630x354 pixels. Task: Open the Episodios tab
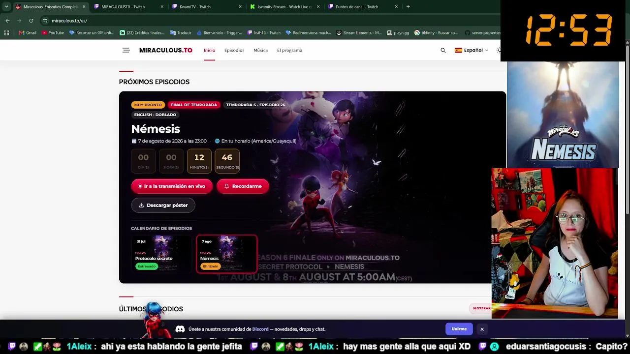pyautogui.click(x=234, y=50)
